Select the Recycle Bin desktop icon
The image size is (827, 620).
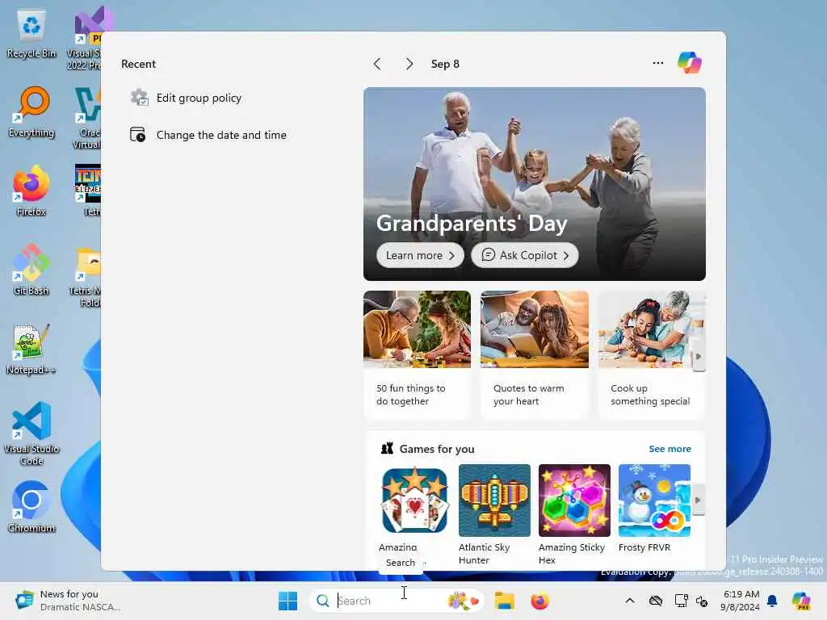[x=31, y=34]
